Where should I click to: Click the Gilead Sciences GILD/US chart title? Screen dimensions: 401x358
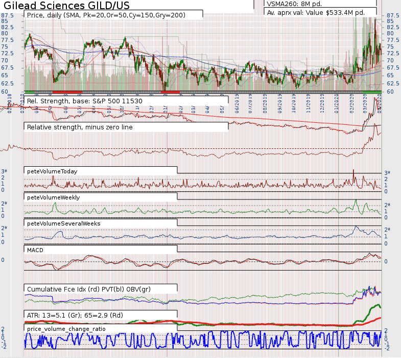pyautogui.click(x=66, y=5)
